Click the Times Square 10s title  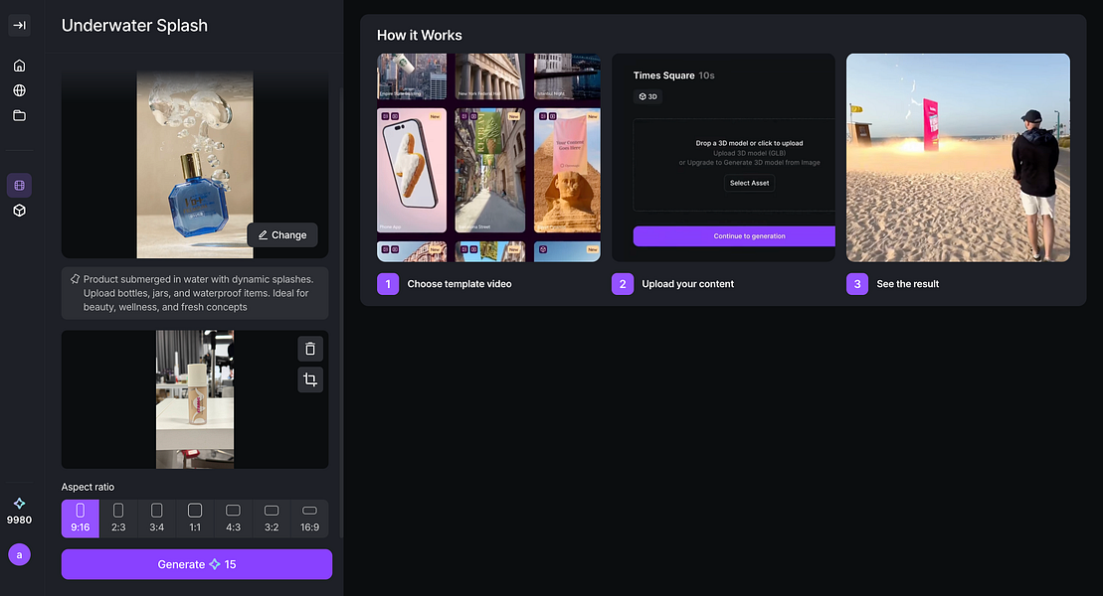(x=674, y=75)
